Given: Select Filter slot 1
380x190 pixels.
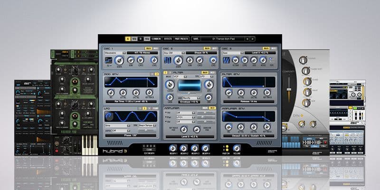Looking at the screenshot, I should (165, 73).
